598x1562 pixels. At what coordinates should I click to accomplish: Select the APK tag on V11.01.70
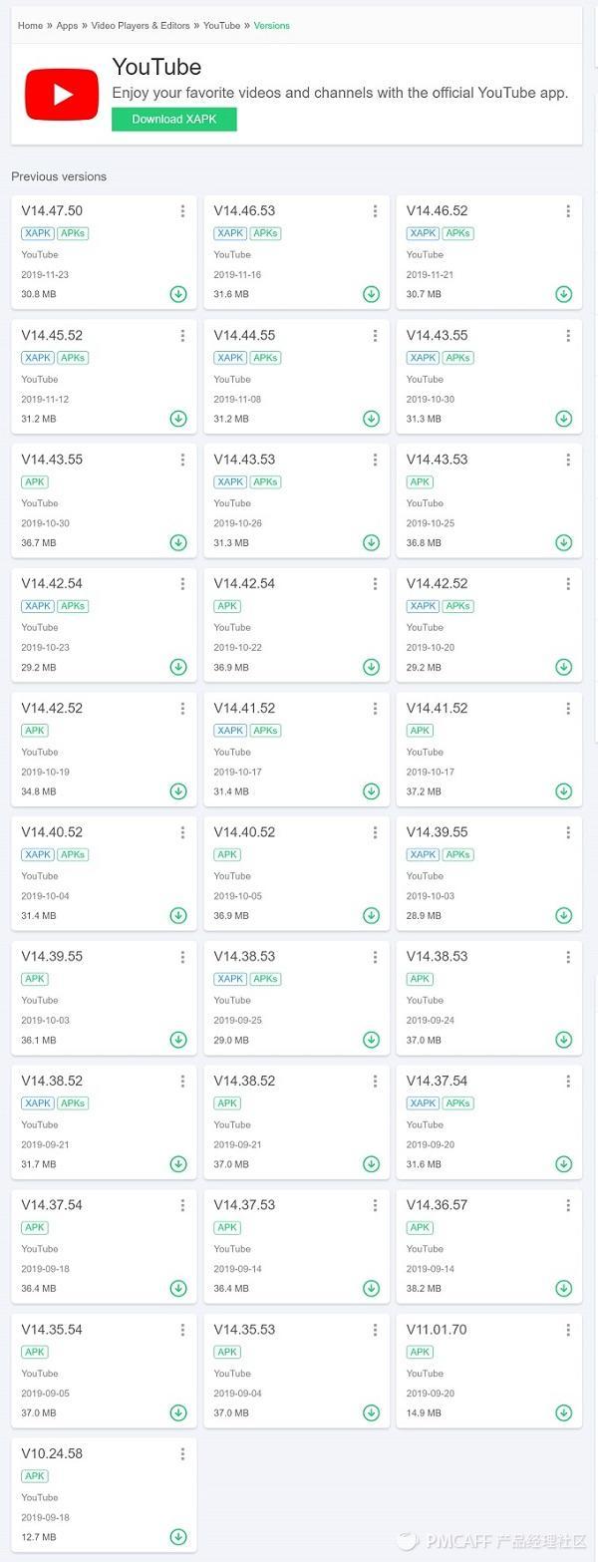pyautogui.click(x=421, y=1352)
